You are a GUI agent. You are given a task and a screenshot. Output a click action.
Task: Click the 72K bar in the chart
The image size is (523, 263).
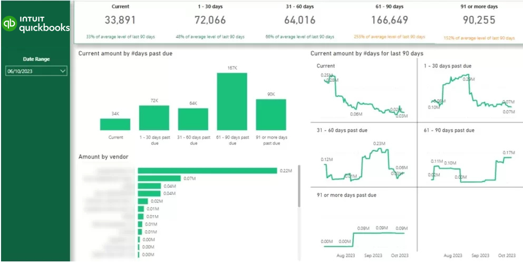154,118
